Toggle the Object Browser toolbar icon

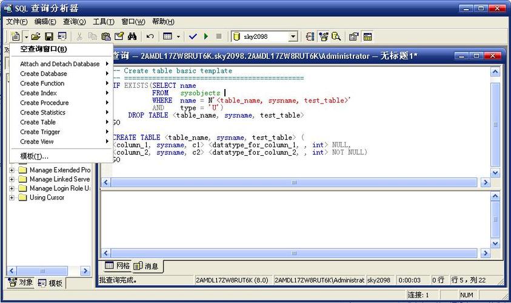click(x=324, y=37)
